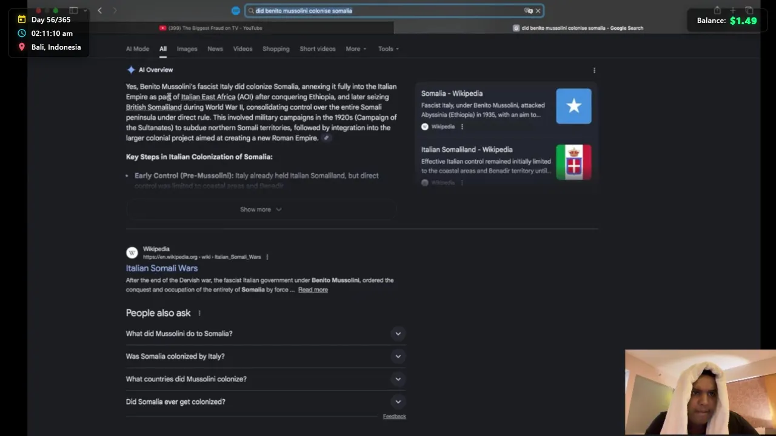This screenshot has width=776, height=436.
Task: Expand What did Mussolini do to Somalia
Action: point(266,334)
